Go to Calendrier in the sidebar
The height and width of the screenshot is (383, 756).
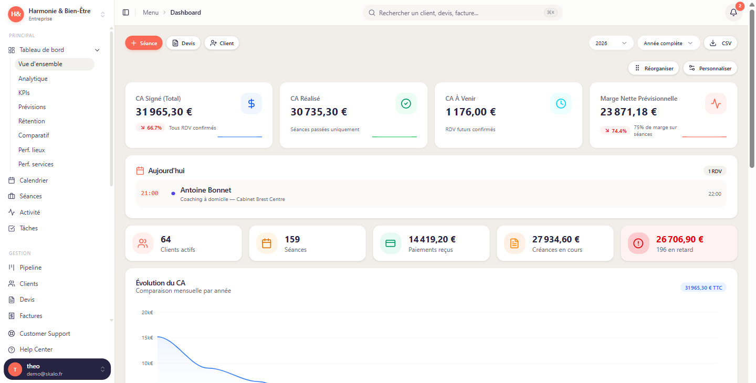click(x=34, y=180)
